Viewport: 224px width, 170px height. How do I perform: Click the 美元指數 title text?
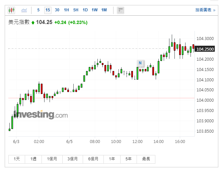[19, 22]
